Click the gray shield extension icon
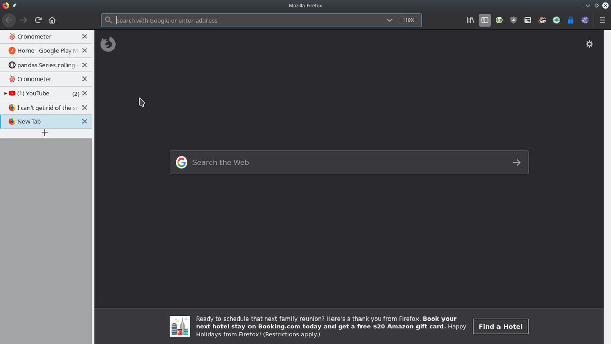The height and width of the screenshot is (344, 611). coord(513,20)
